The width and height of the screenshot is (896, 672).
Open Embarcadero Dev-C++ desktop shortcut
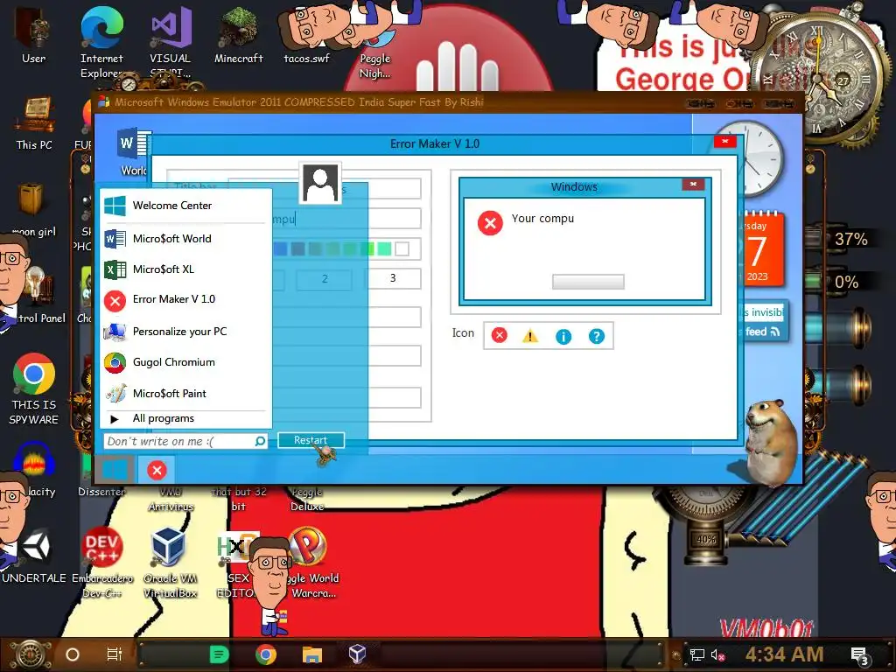point(102,563)
